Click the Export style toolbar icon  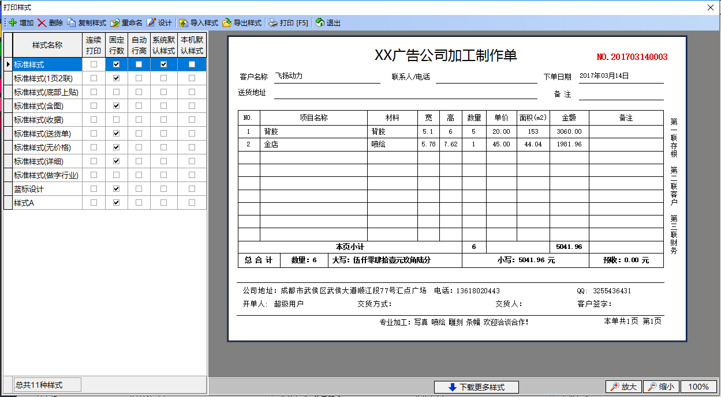point(227,23)
